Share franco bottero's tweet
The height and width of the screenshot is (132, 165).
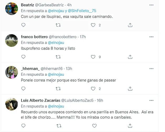tap(130, 57)
